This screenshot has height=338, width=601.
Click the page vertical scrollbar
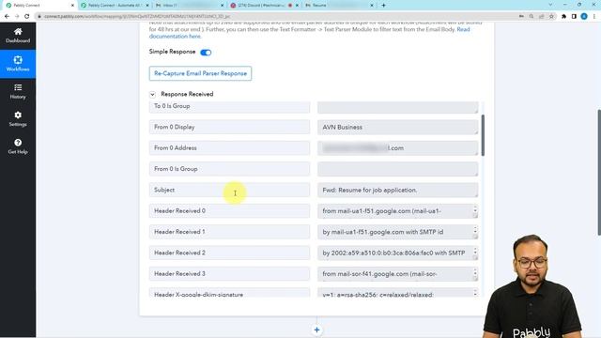point(599,173)
